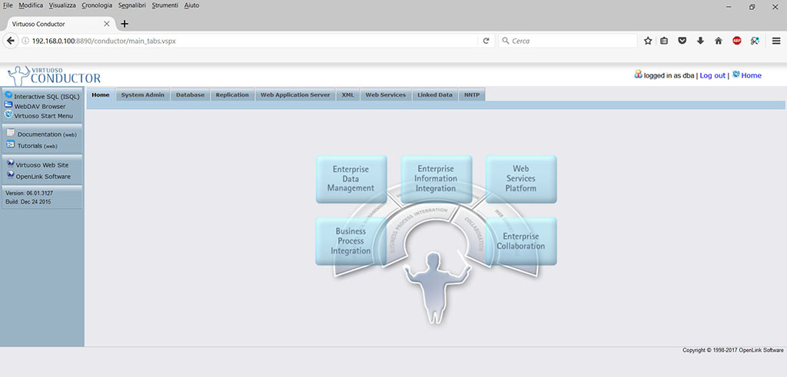Click the OpenLink Software globe icon
This screenshot has width=787, height=377.
(11, 175)
